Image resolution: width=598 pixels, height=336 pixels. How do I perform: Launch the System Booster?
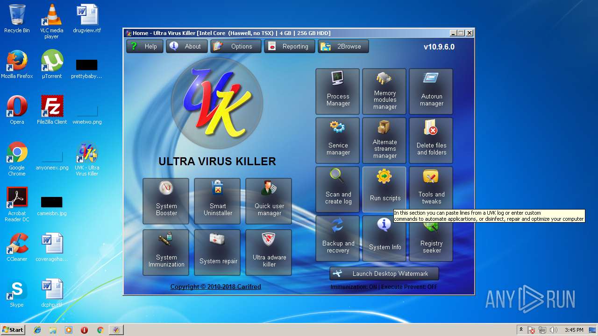(x=166, y=201)
